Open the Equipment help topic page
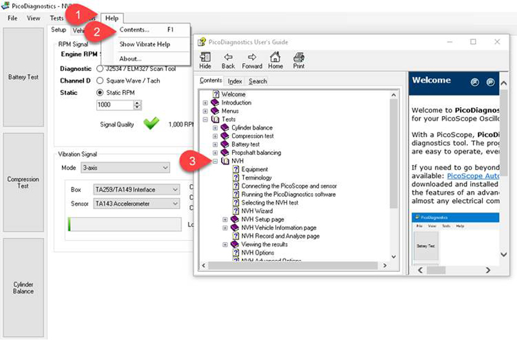The width and height of the screenshot is (517, 344). [x=255, y=169]
